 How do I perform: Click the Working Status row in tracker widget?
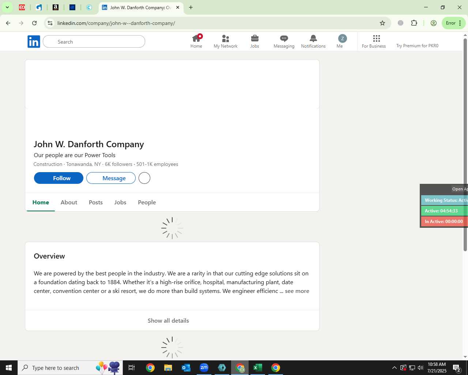[x=445, y=200]
